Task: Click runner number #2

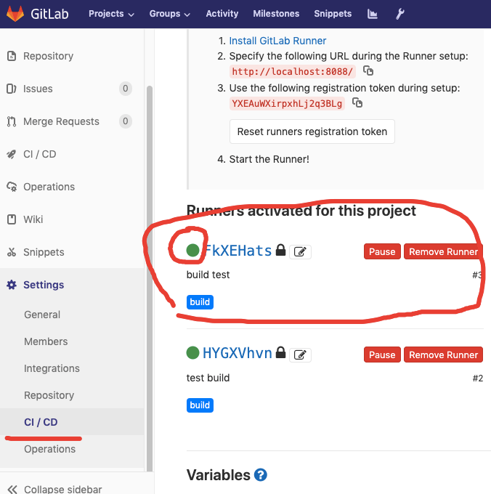Action: (x=477, y=378)
